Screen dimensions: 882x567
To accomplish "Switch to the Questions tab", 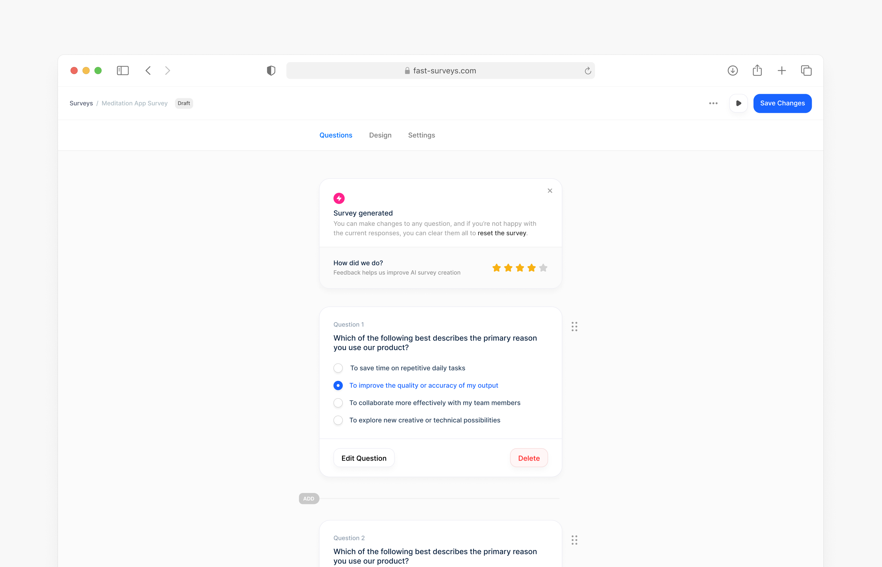I will (x=336, y=135).
